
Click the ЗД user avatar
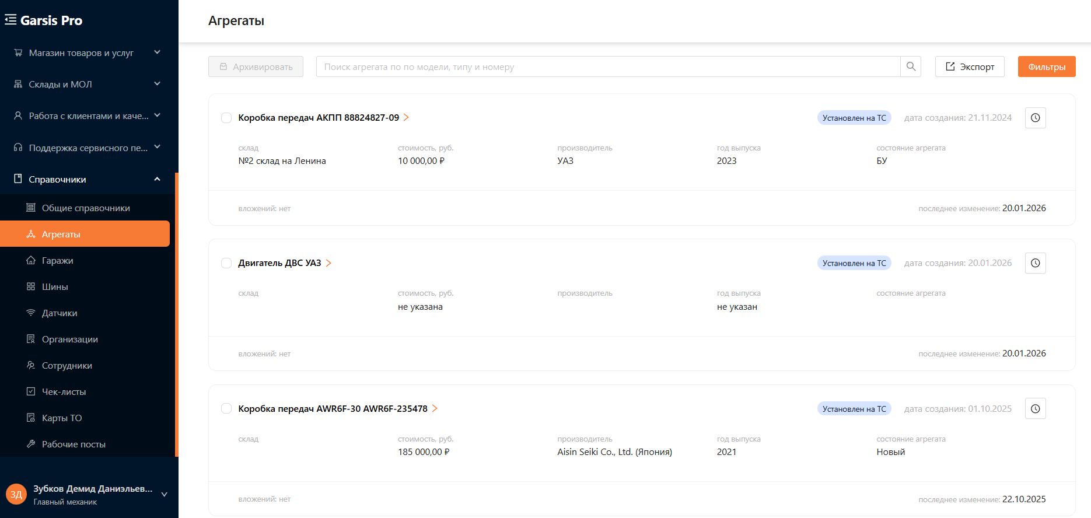click(16, 494)
